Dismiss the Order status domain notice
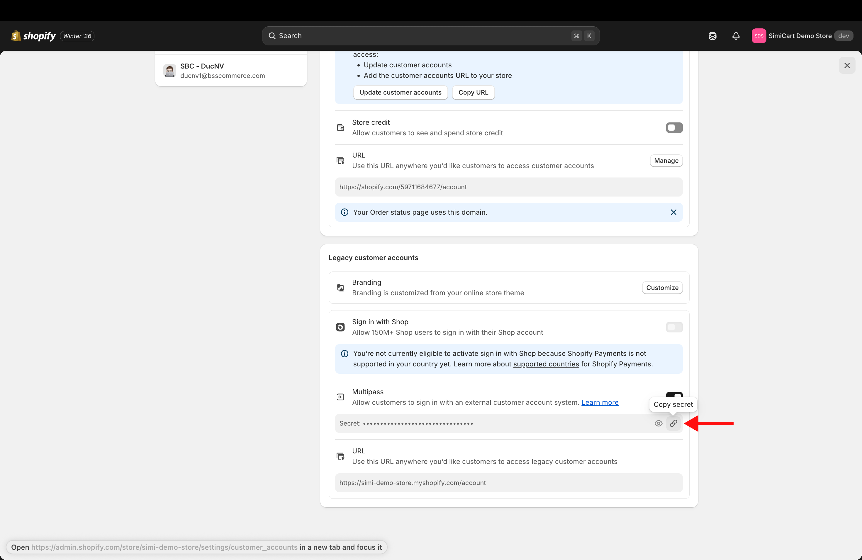The width and height of the screenshot is (862, 560). pos(673,212)
